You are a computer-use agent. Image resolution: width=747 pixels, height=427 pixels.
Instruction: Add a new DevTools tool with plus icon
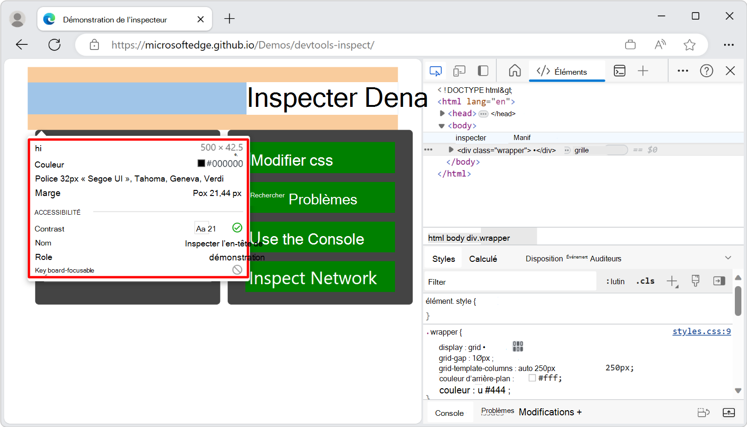(x=643, y=71)
